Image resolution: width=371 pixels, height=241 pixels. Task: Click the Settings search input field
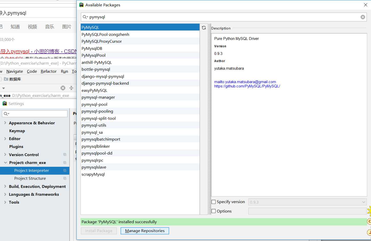pyautogui.click(x=35, y=114)
